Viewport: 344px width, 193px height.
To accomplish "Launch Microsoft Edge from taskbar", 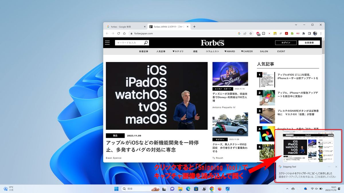I will click(x=188, y=189).
